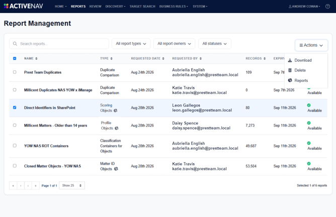Image resolution: width=336 pixels, height=217 pixels.
Task: Open the All report types dropdown
Action: [x=131, y=44]
